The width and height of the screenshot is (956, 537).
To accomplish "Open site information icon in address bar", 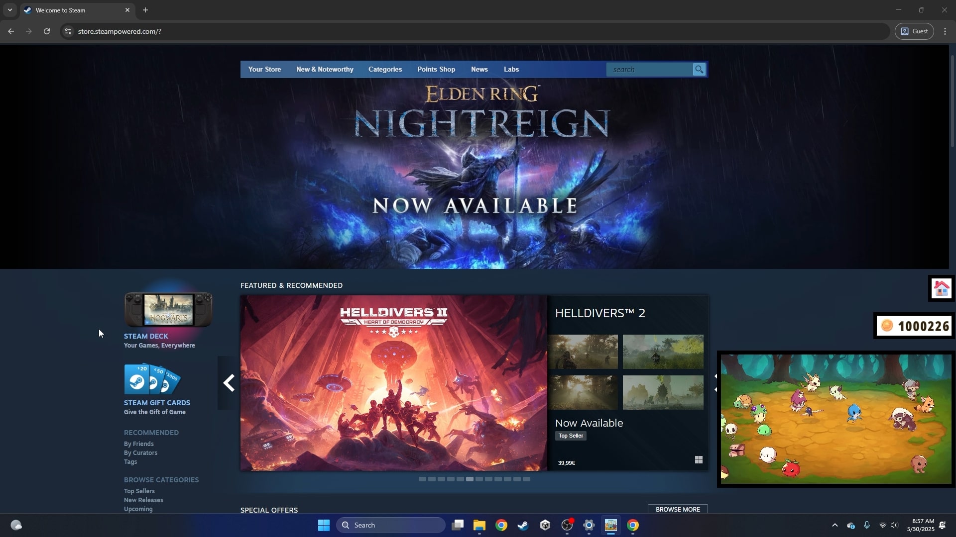I will click(x=68, y=31).
